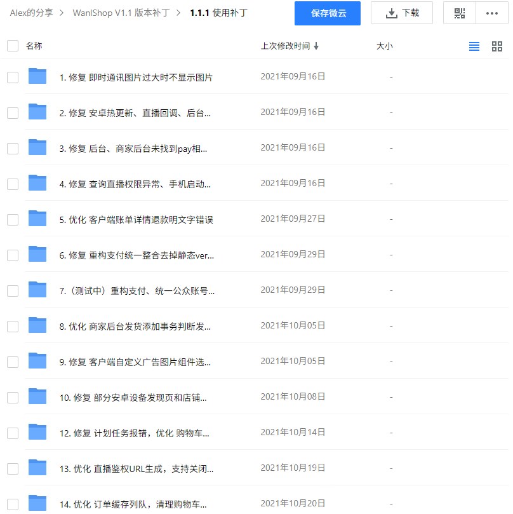Check the box for 14. 优化 订单缓存列队
The width and height of the screenshot is (513, 514).
tap(13, 504)
